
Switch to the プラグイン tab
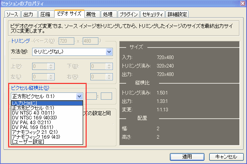[x=128, y=14]
